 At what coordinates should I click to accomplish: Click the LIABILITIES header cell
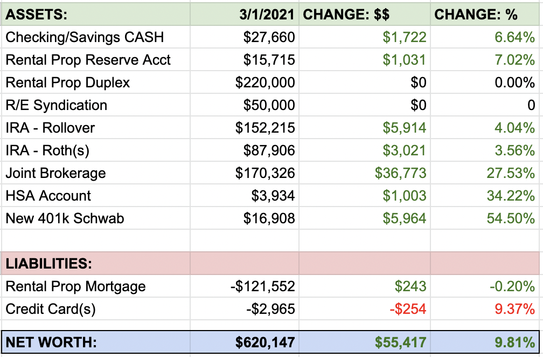coord(48,264)
